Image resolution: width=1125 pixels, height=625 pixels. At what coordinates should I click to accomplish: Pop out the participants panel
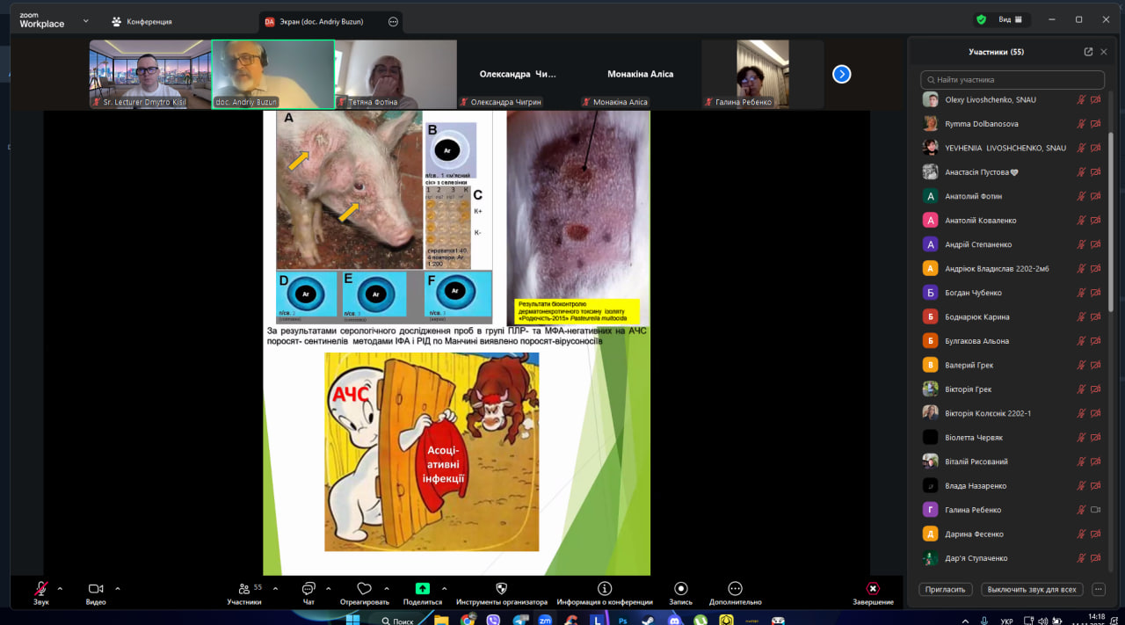coord(1088,52)
